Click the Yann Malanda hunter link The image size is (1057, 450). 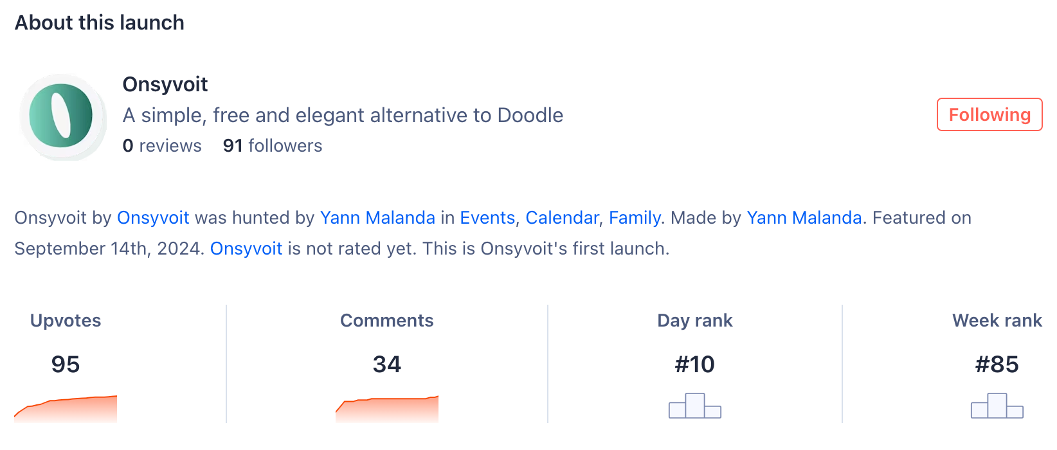377,218
